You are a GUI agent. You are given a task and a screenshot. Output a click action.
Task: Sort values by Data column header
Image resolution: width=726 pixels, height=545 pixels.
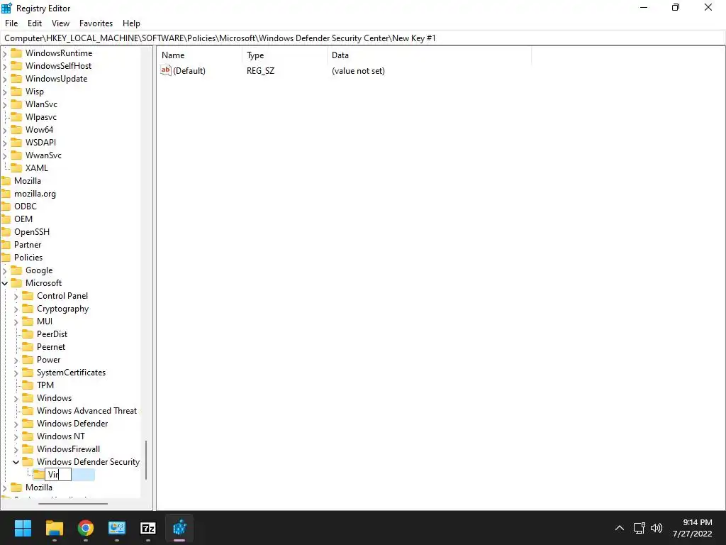click(429, 55)
